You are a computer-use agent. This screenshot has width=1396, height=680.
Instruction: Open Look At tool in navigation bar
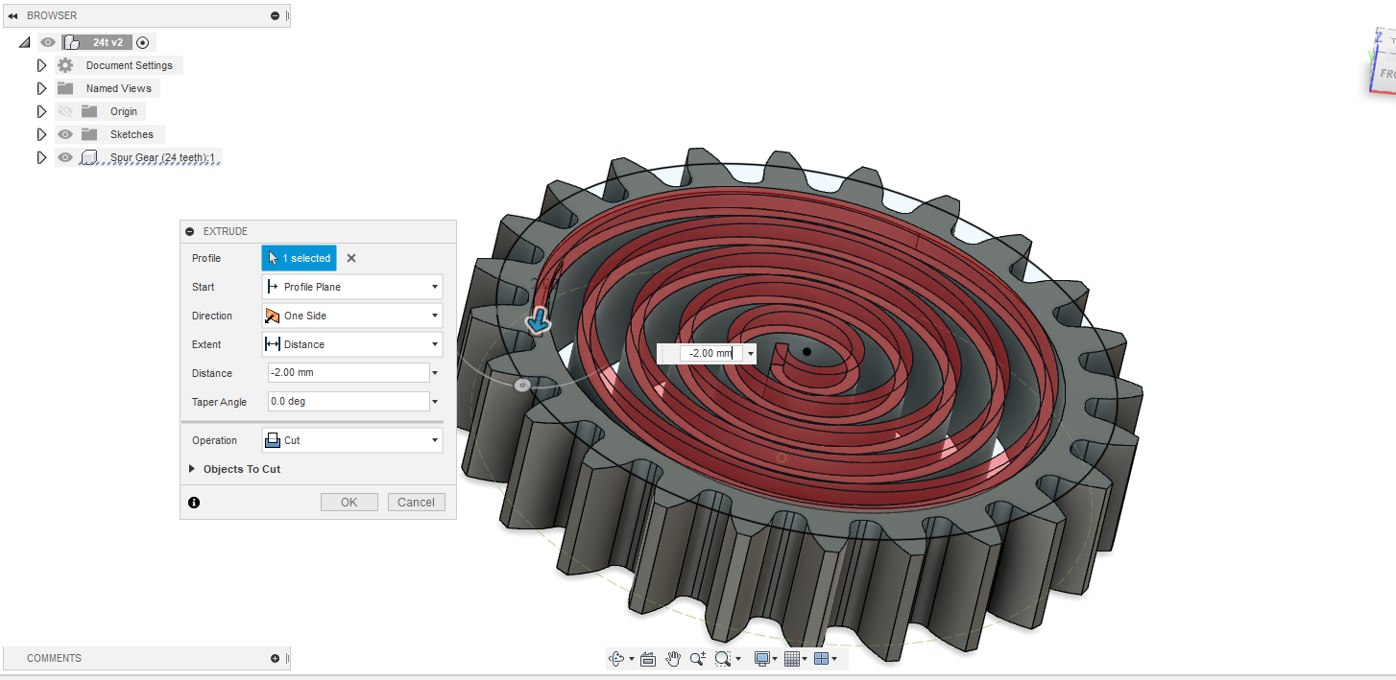648,658
